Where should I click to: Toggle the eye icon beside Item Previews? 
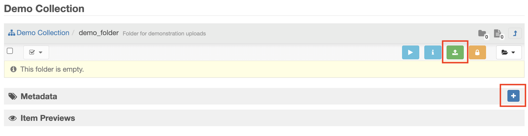[x=13, y=118]
